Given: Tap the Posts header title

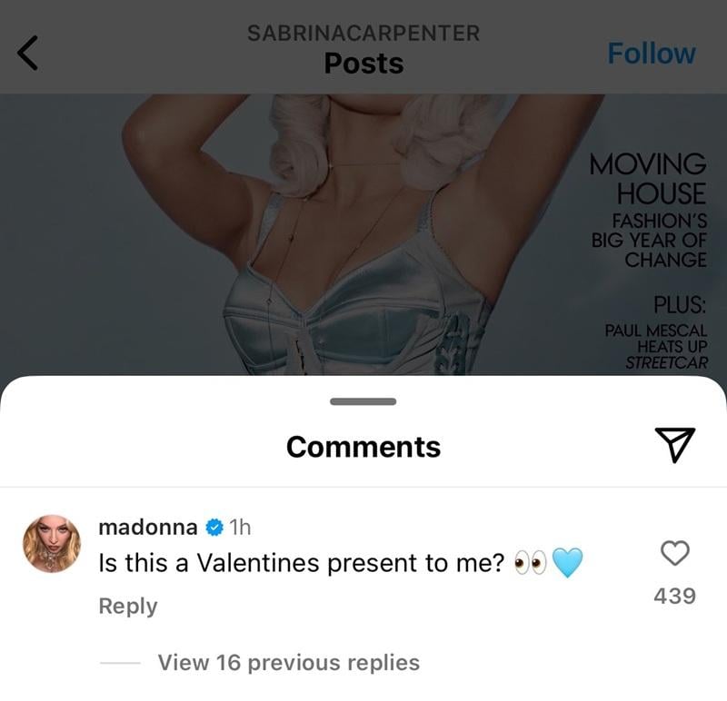Looking at the screenshot, I should (363, 63).
